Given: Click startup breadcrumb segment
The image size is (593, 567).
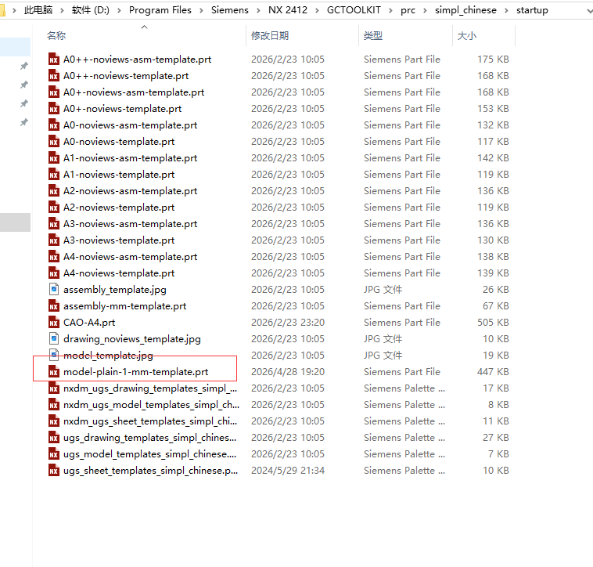Looking at the screenshot, I should [532, 10].
